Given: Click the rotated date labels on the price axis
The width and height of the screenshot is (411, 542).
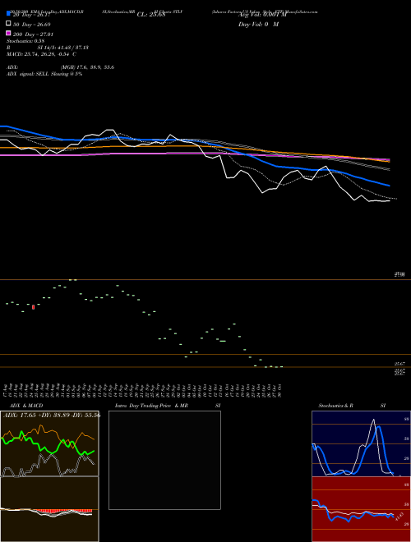Looking at the screenshot, I should pyautogui.click(x=143, y=390).
